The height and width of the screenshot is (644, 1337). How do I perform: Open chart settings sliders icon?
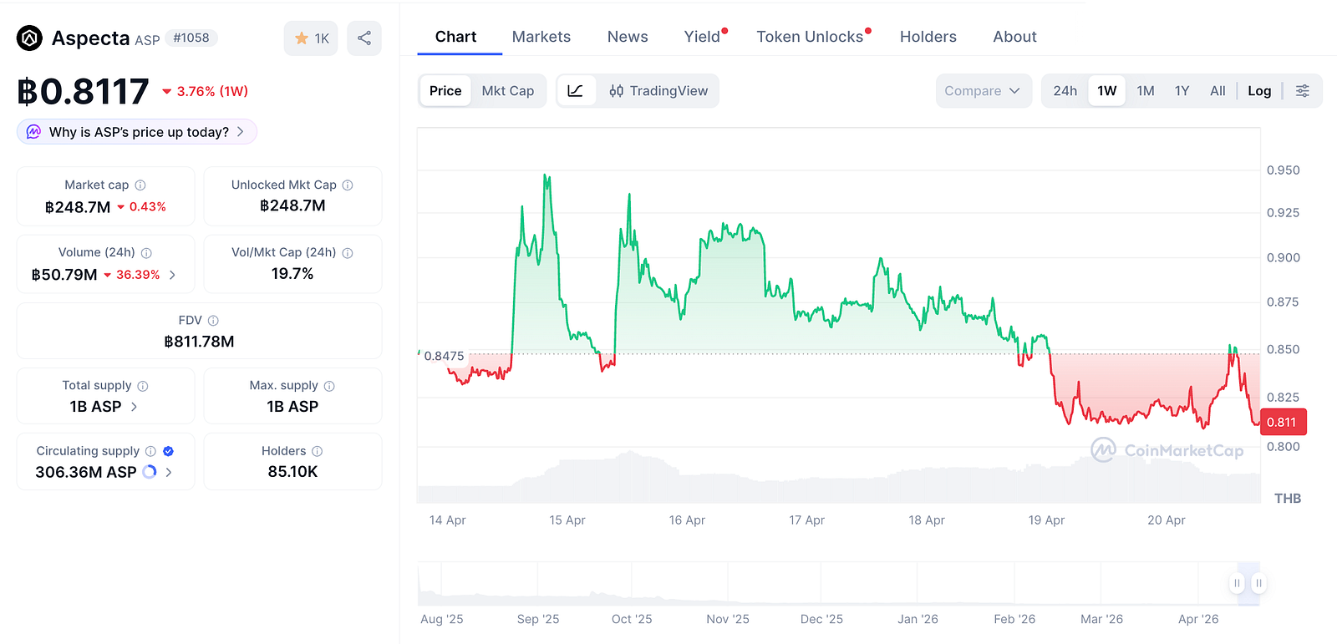tap(1303, 91)
